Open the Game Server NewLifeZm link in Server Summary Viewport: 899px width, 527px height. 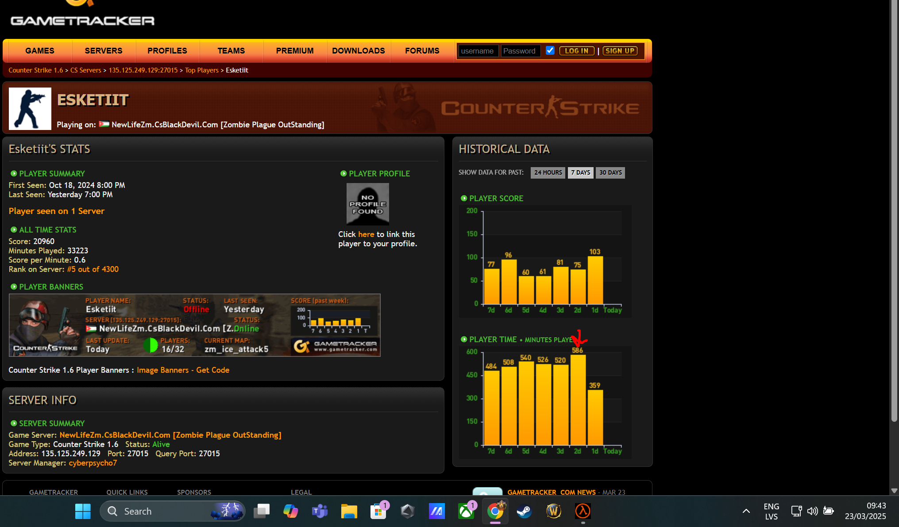[x=170, y=435]
